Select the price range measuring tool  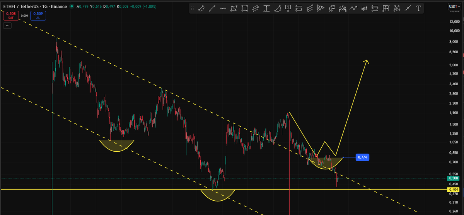[266, 8]
